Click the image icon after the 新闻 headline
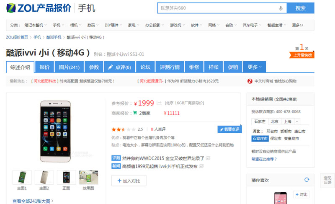Image resolution: width=335 pixels, height=204 pixels. point(201,166)
